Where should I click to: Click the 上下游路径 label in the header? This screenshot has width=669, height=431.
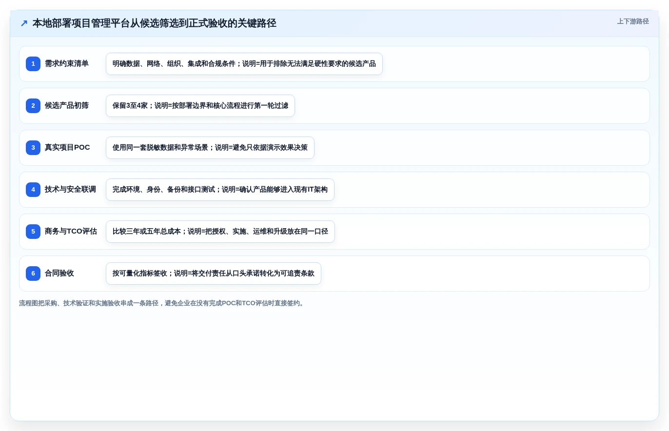633,21
